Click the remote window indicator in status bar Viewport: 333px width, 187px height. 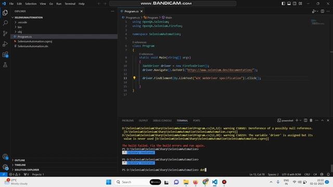coord(4,175)
